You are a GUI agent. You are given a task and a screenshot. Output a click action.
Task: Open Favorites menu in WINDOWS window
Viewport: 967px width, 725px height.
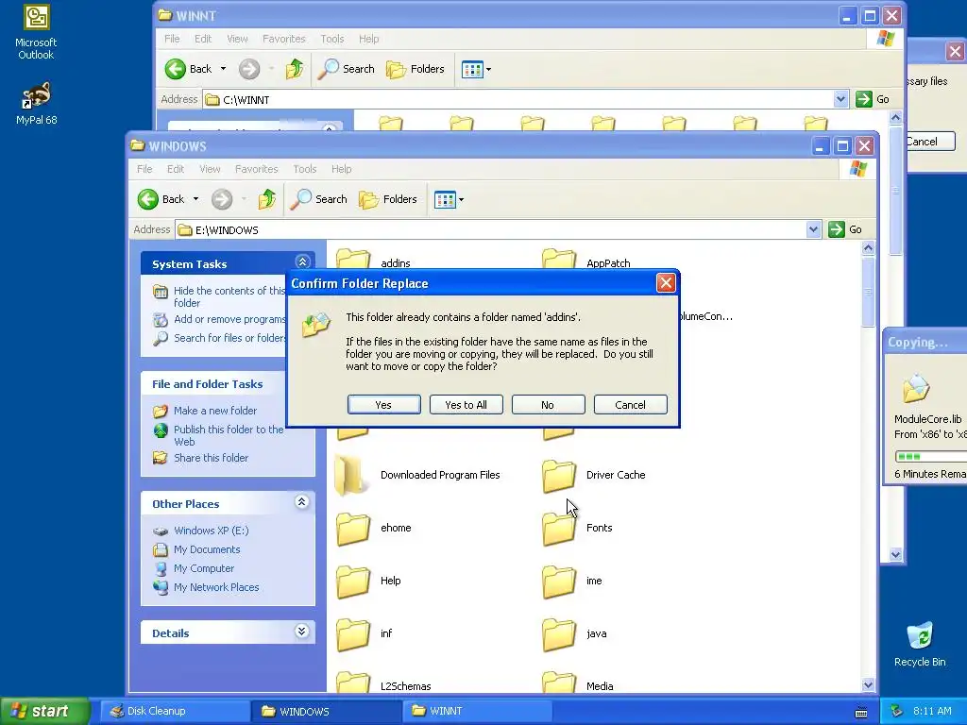[x=257, y=169]
